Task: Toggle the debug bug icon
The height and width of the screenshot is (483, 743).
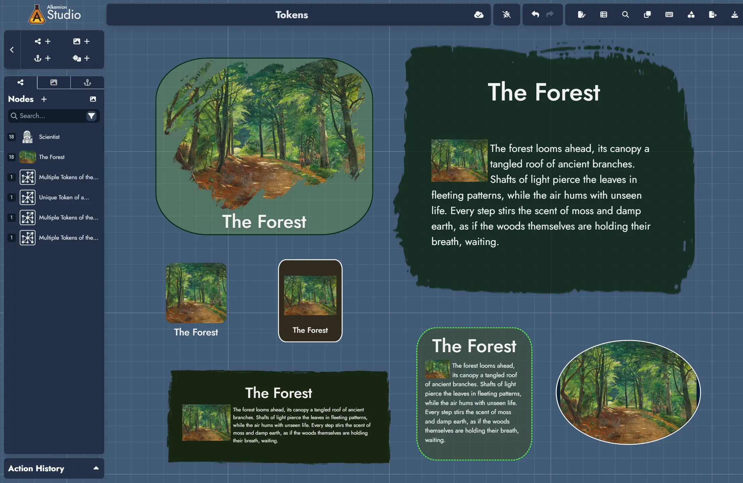Action: [506, 14]
